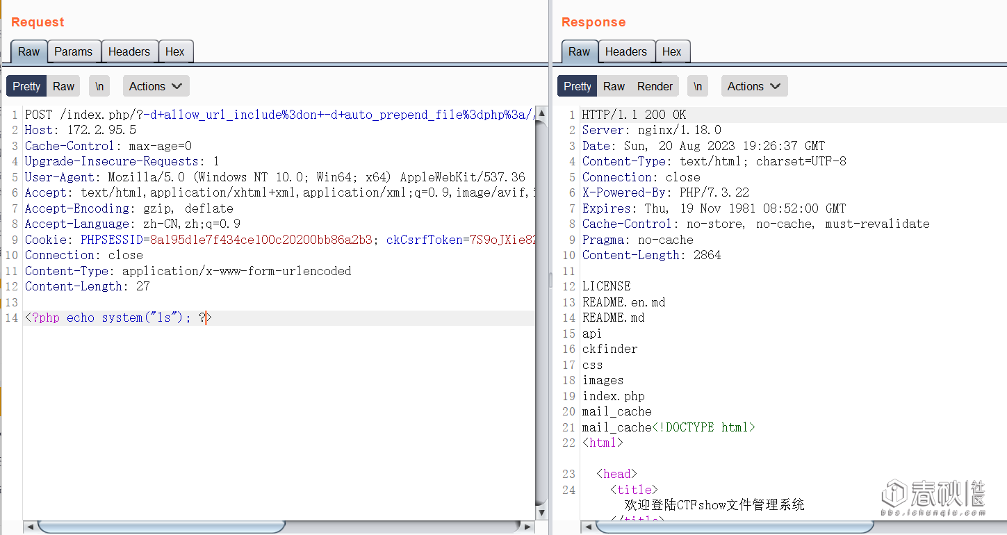Screen dimensions: 1007x535
Task: Click the Host: 172.2.95.5 header line
Action: pos(81,130)
